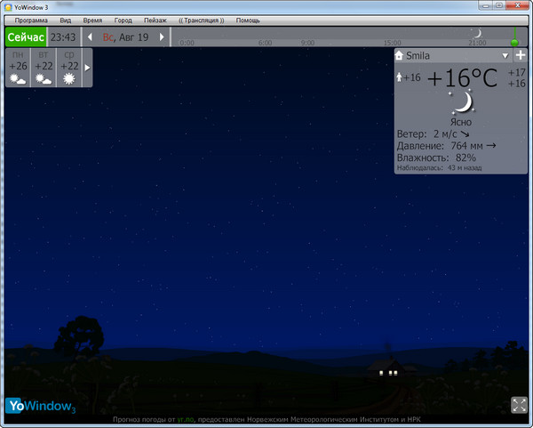Expand more forecast days arrow
Screen dimensions: 533x428
coord(87,68)
